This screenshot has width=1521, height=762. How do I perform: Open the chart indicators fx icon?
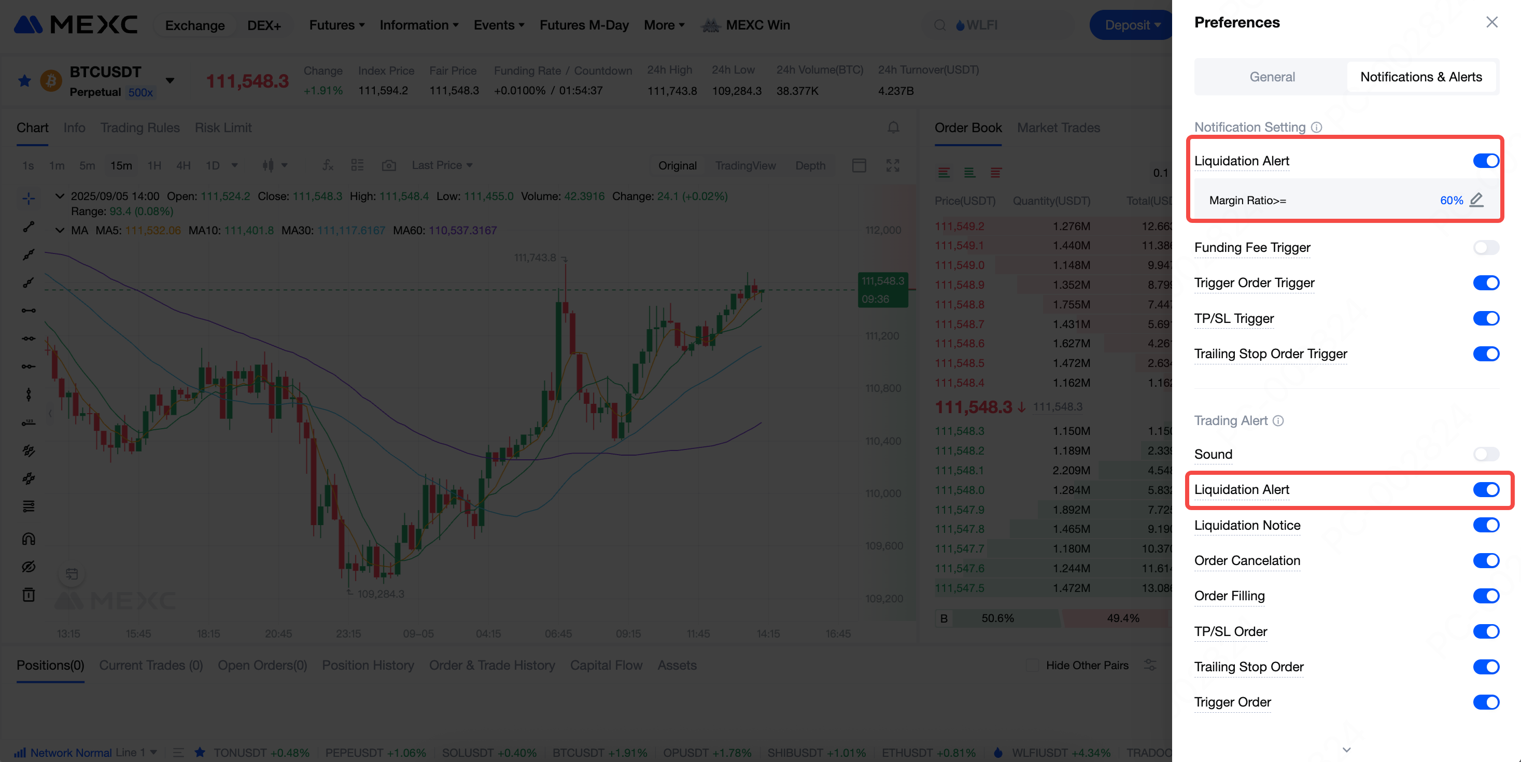click(328, 165)
